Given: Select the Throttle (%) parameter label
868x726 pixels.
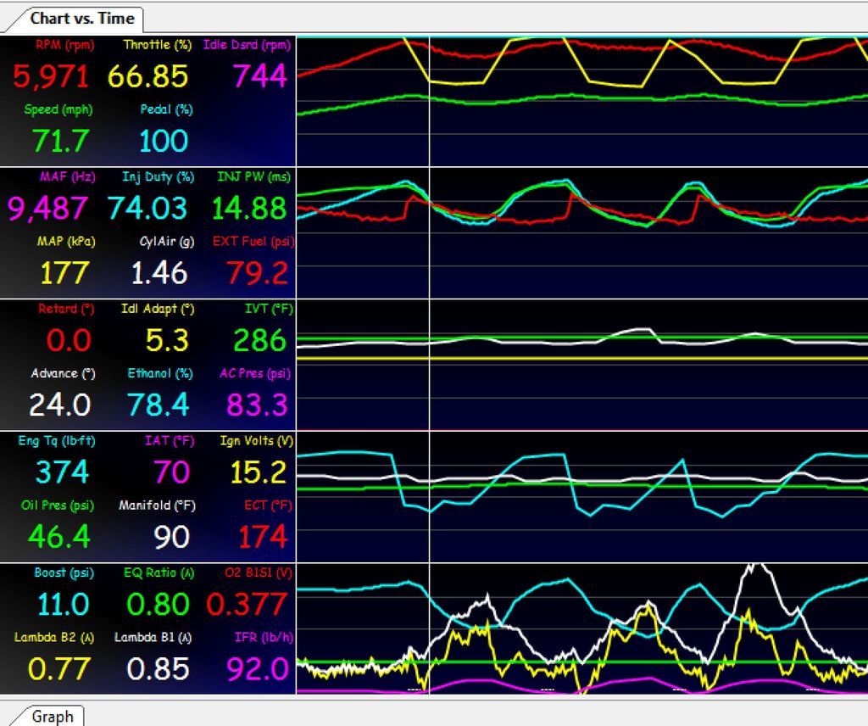Looking at the screenshot, I should pyautogui.click(x=156, y=45).
